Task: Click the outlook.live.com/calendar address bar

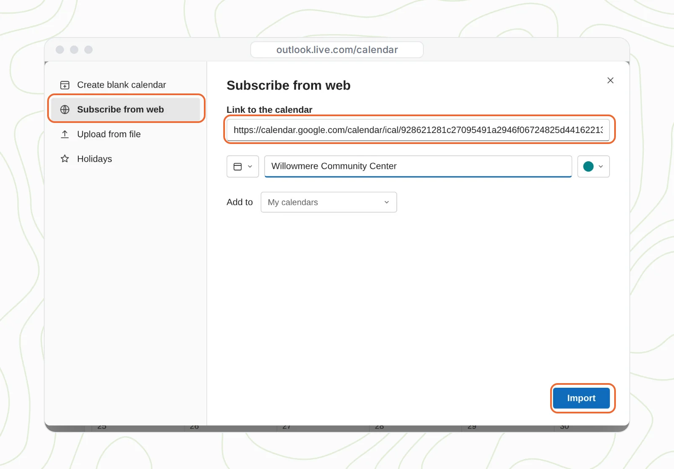Action: point(337,50)
